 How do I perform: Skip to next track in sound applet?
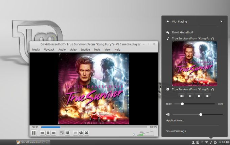pyautogui.click(x=207, y=96)
